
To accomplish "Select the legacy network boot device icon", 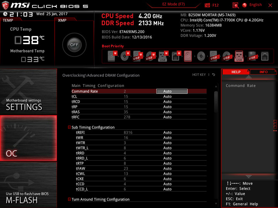I will pyautogui.click(x=264, y=56).
